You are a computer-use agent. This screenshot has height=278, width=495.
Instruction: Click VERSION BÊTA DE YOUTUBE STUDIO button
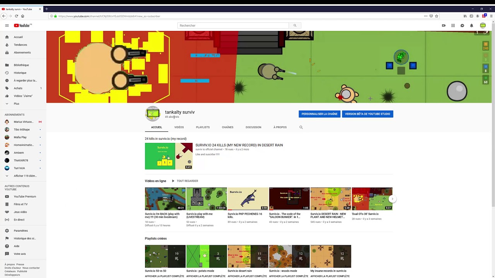pyautogui.click(x=367, y=114)
